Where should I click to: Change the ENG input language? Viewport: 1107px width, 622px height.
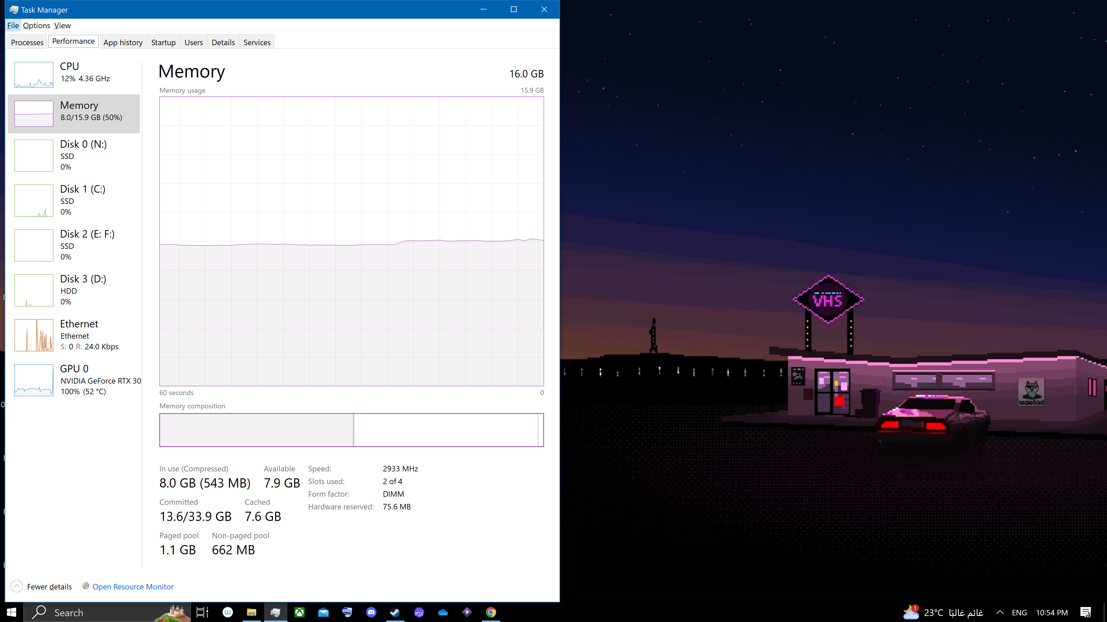click(x=1019, y=612)
